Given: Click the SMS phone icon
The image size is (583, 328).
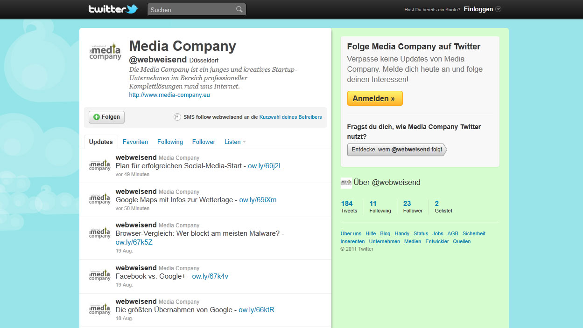Looking at the screenshot, I should 177,117.
